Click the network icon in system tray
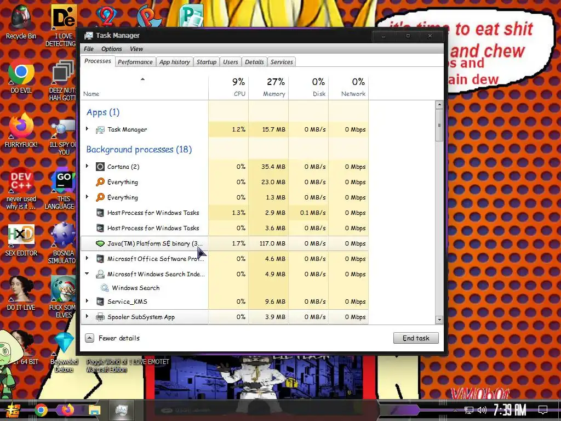This screenshot has width=561, height=421. tap(468, 410)
